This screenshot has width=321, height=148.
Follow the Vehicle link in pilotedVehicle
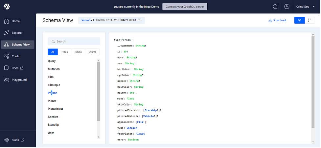click(149, 116)
